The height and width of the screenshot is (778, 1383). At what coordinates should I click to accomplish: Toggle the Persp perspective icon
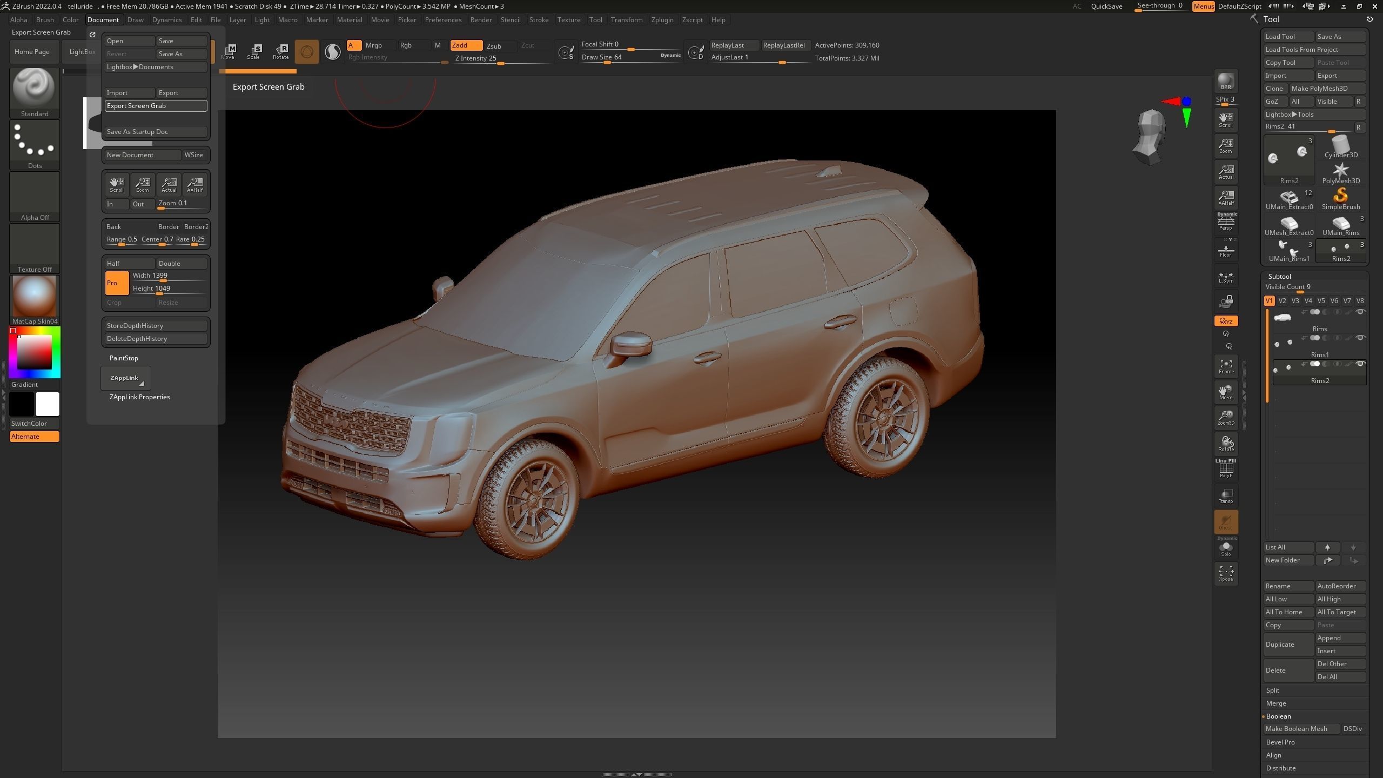click(1226, 222)
